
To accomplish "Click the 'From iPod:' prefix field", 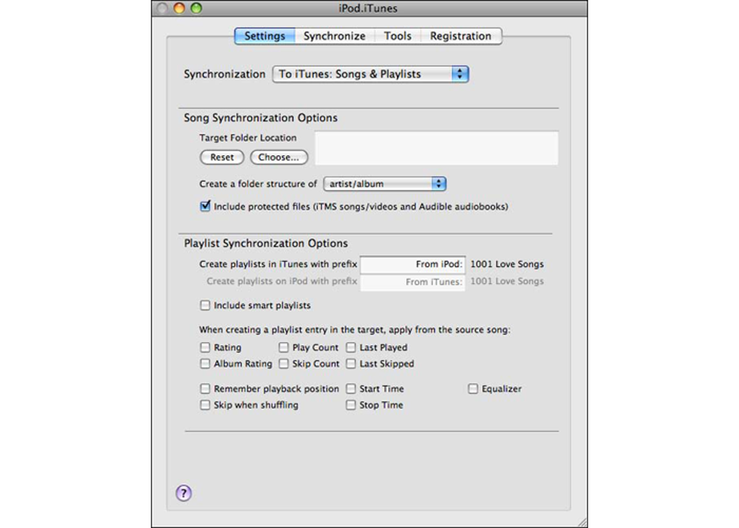I will coord(412,264).
